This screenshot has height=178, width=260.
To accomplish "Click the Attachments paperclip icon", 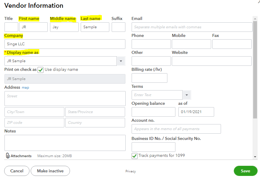I will coord(7,156).
